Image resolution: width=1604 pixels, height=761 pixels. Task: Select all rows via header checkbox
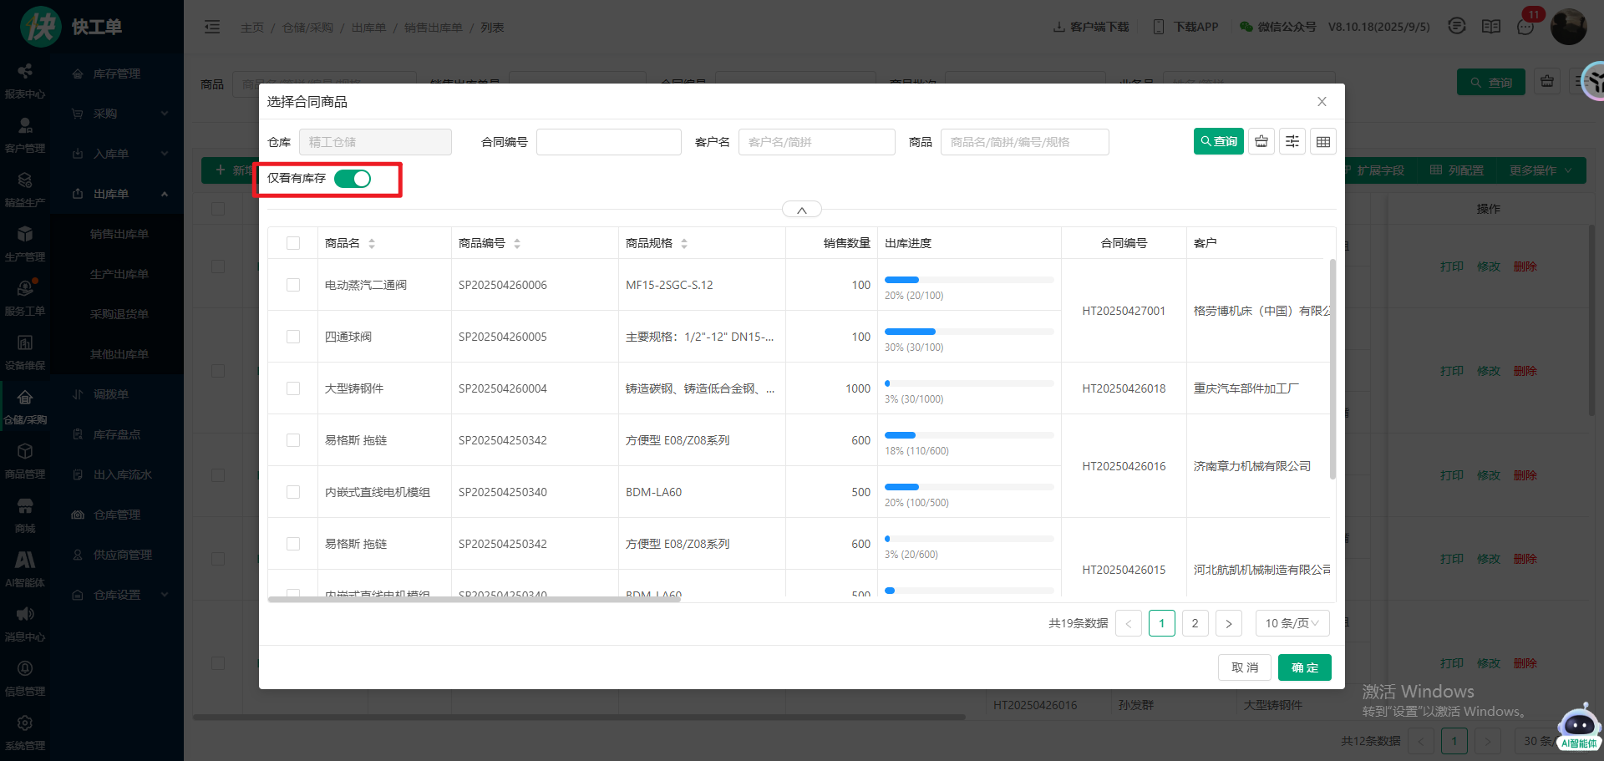click(293, 244)
